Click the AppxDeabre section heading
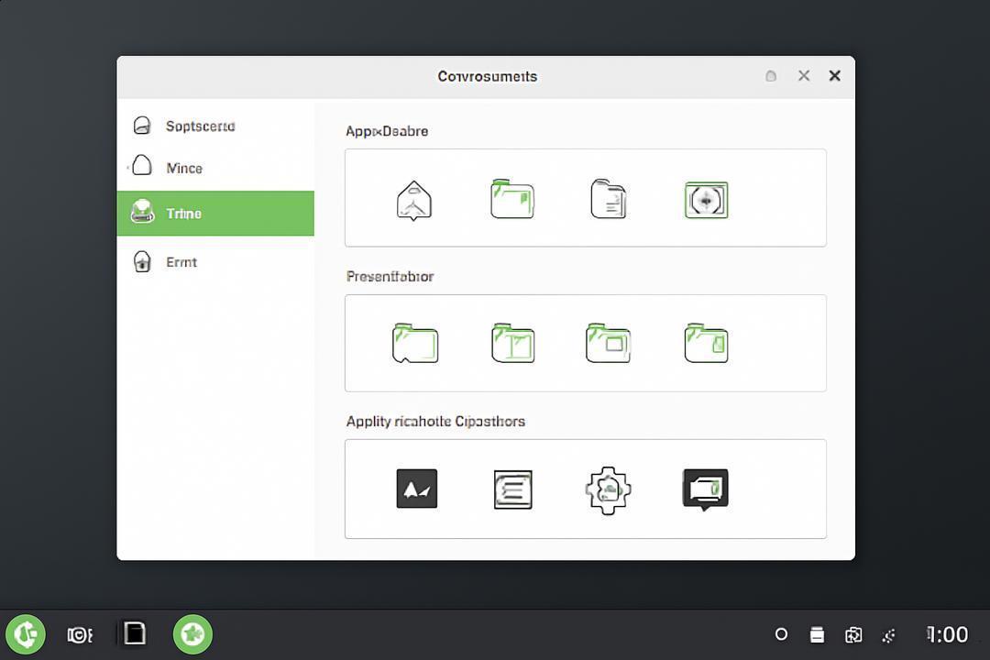Screen dimensions: 990x660 coord(387,131)
